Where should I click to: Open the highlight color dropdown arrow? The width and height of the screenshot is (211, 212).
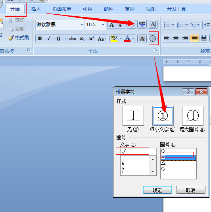121,39
